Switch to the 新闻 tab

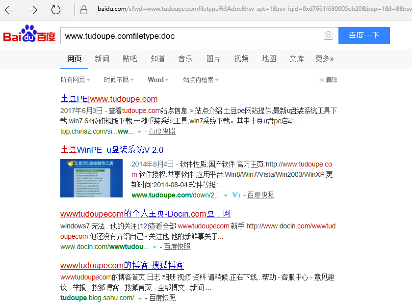102,58
